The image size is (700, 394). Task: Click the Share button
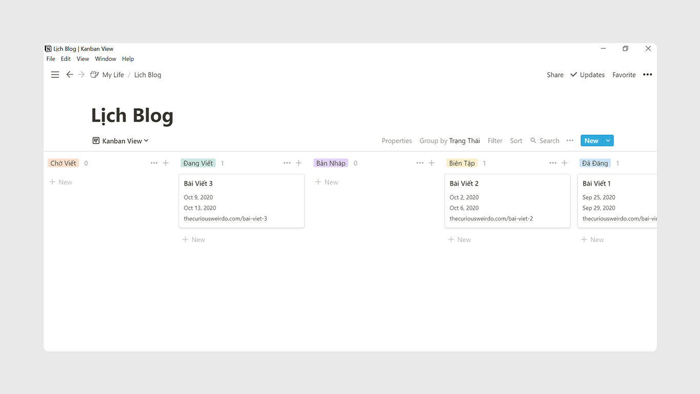555,75
